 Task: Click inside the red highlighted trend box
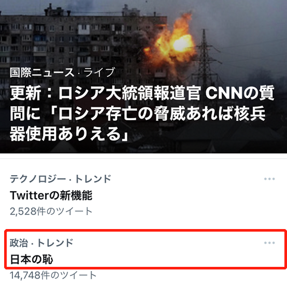pyautogui.click(x=146, y=249)
